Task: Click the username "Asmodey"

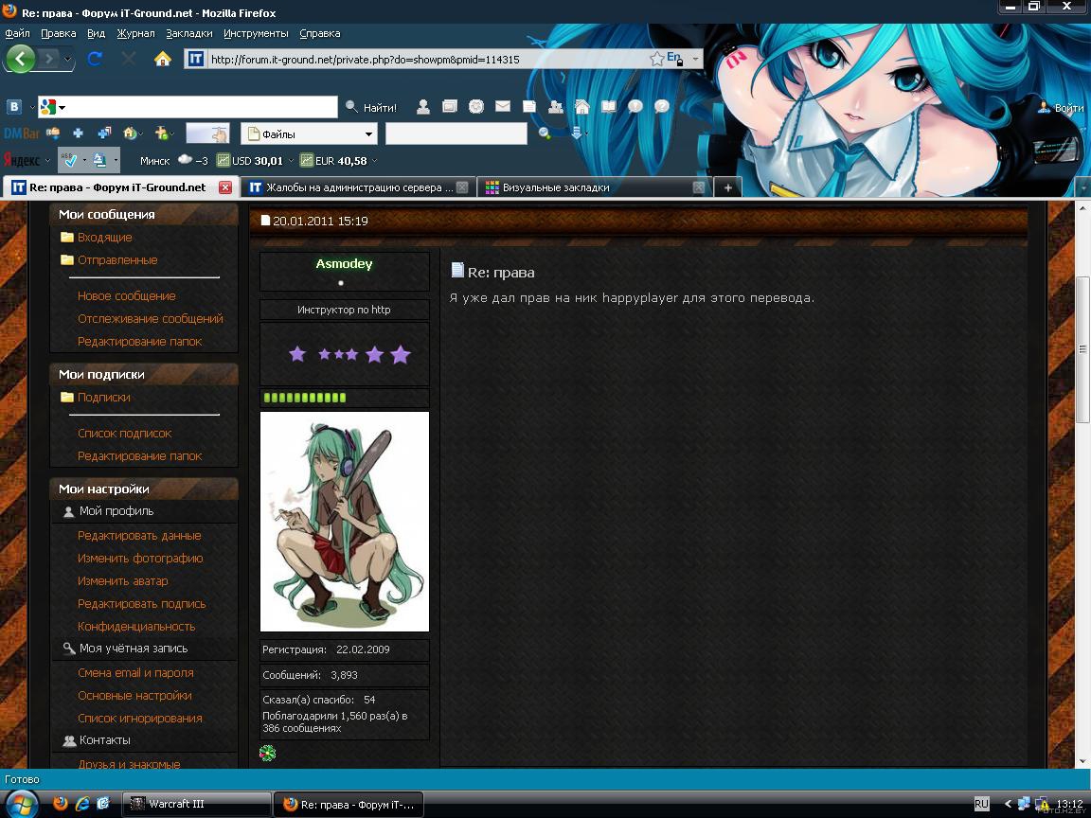Action: pos(345,263)
